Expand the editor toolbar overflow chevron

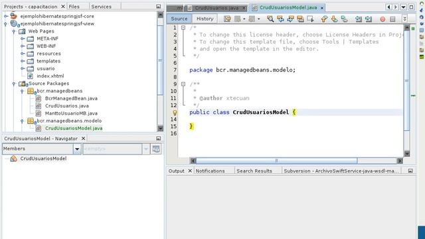[x=404, y=19]
